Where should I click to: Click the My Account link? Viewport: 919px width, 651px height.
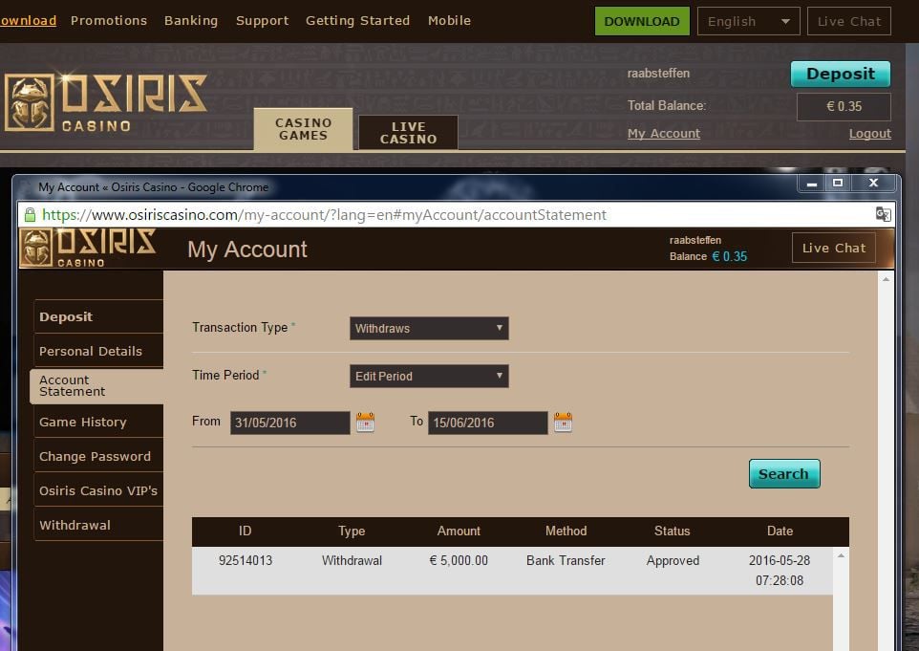point(664,134)
